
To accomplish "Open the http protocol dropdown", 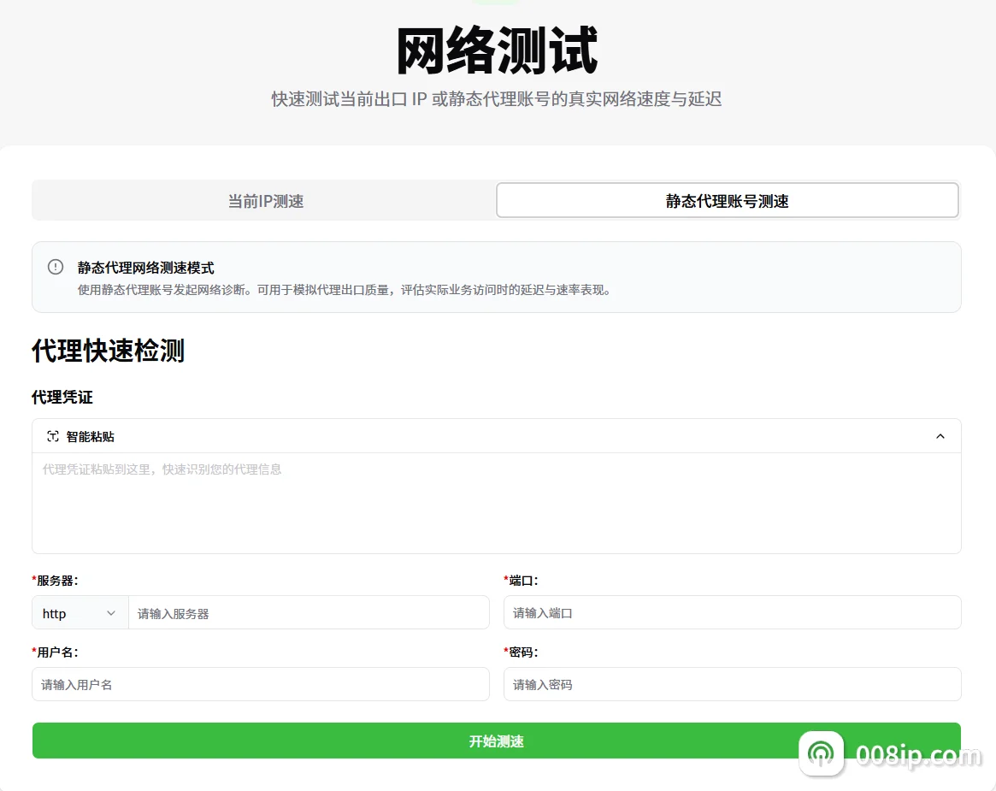I will (x=80, y=613).
